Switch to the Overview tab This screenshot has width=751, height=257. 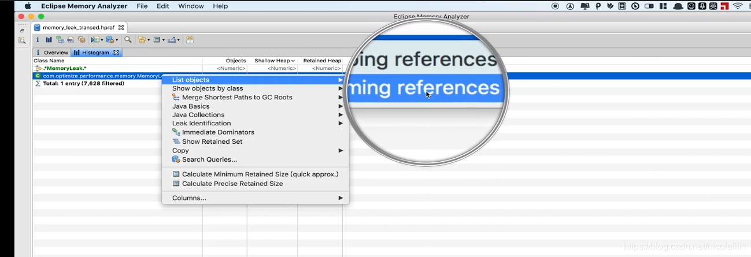click(51, 53)
